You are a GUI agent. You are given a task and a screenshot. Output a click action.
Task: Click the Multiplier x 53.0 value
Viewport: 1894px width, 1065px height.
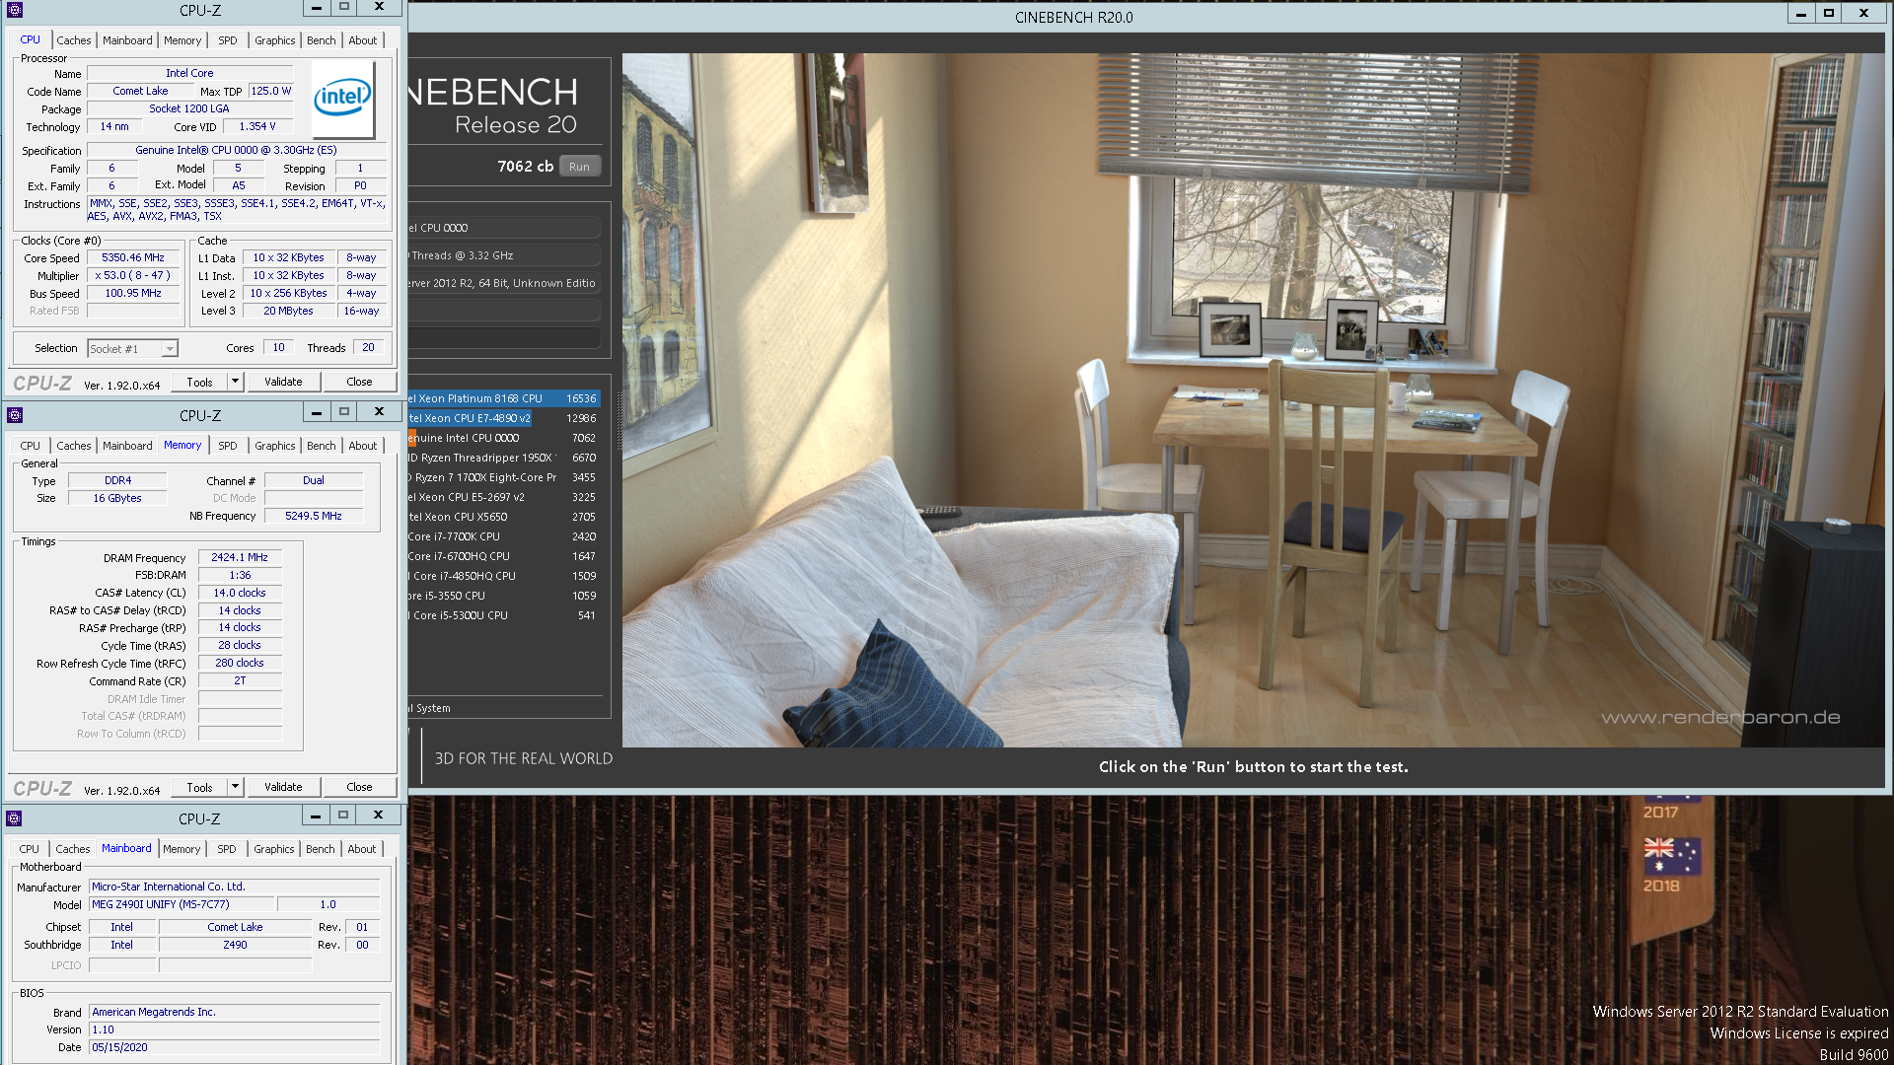(x=133, y=275)
